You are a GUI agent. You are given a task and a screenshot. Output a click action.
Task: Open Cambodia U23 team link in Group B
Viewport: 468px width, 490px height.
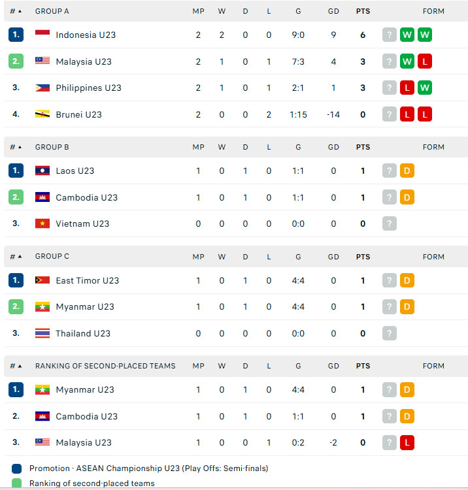pos(86,197)
